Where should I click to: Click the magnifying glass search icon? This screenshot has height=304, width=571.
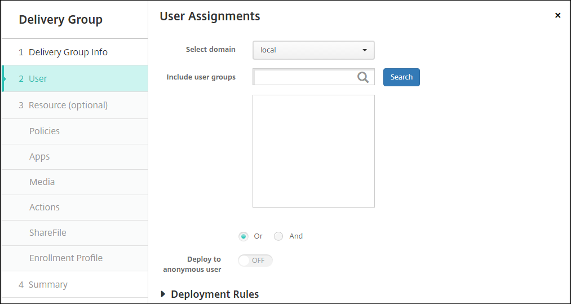point(363,77)
